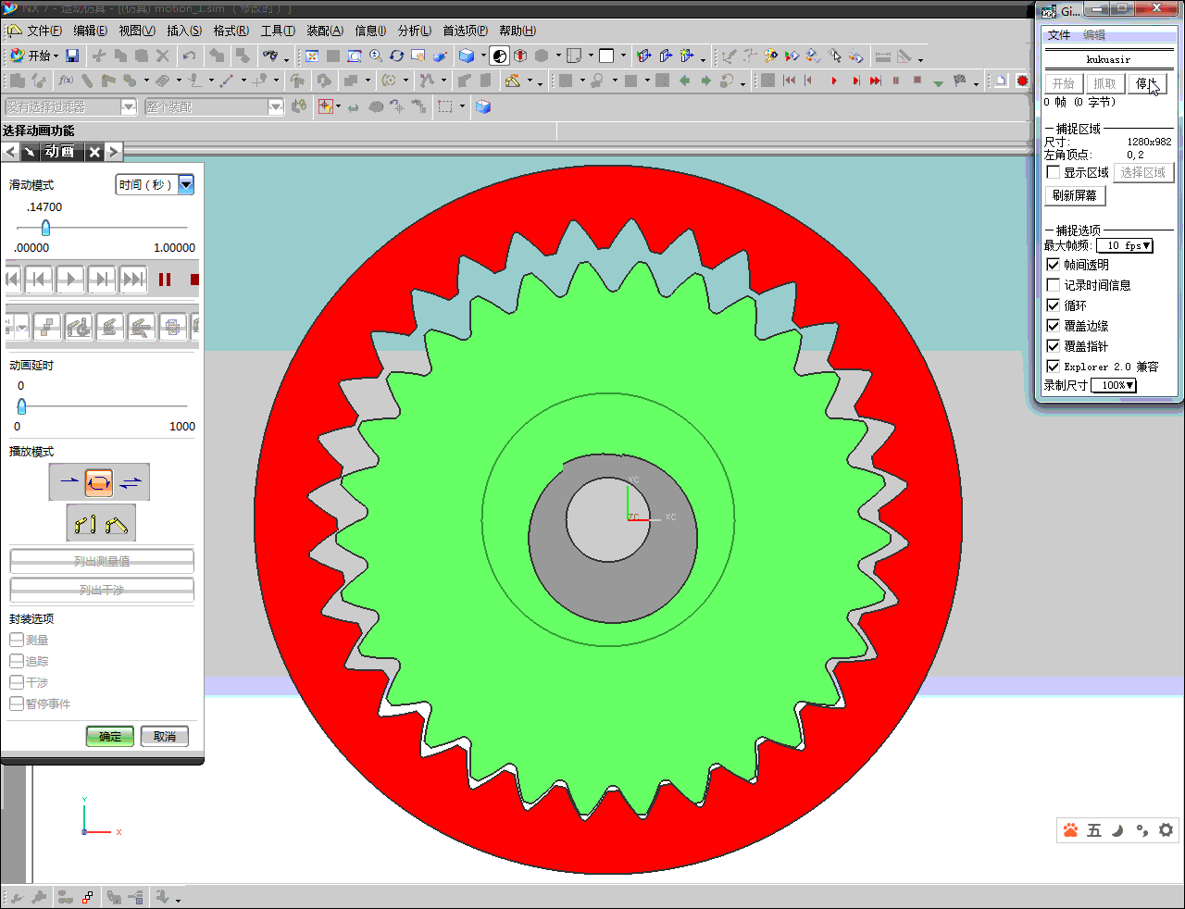Select back-and-forth retrace playback mode
The image size is (1185, 909).
tap(131, 481)
